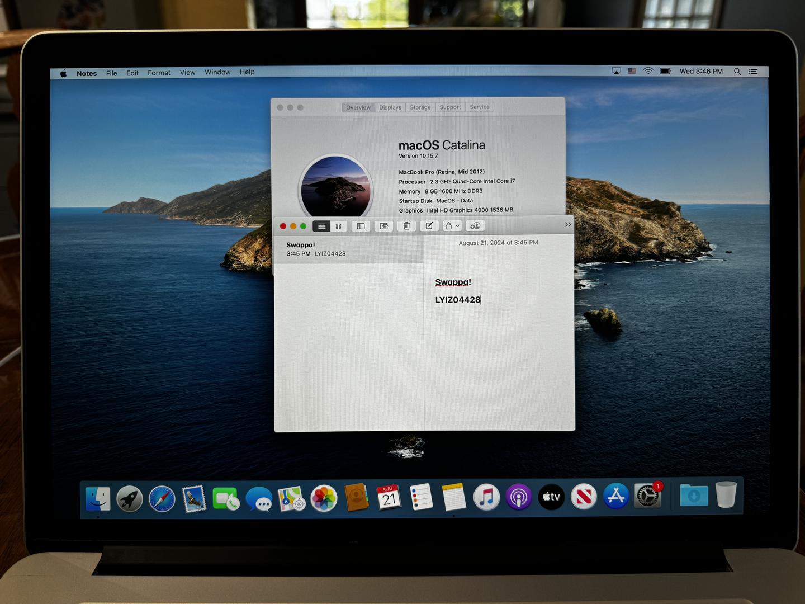Open Launchpad from the Dock
The width and height of the screenshot is (805, 604).
(130, 498)
